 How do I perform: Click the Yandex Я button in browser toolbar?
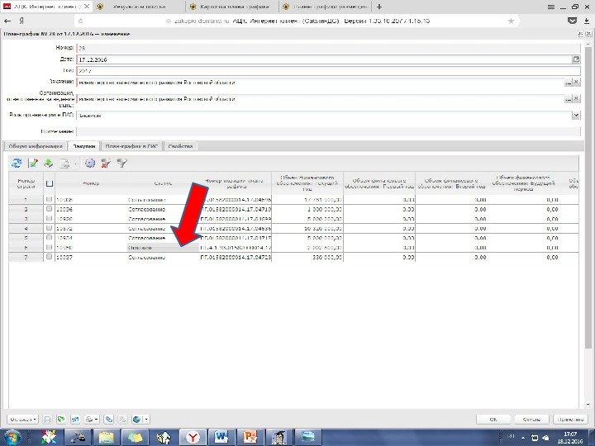(21, 21)
